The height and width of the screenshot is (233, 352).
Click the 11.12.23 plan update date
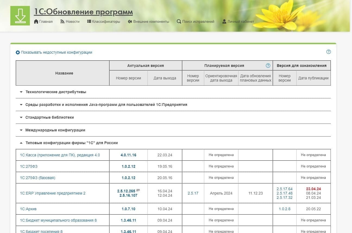256,193
